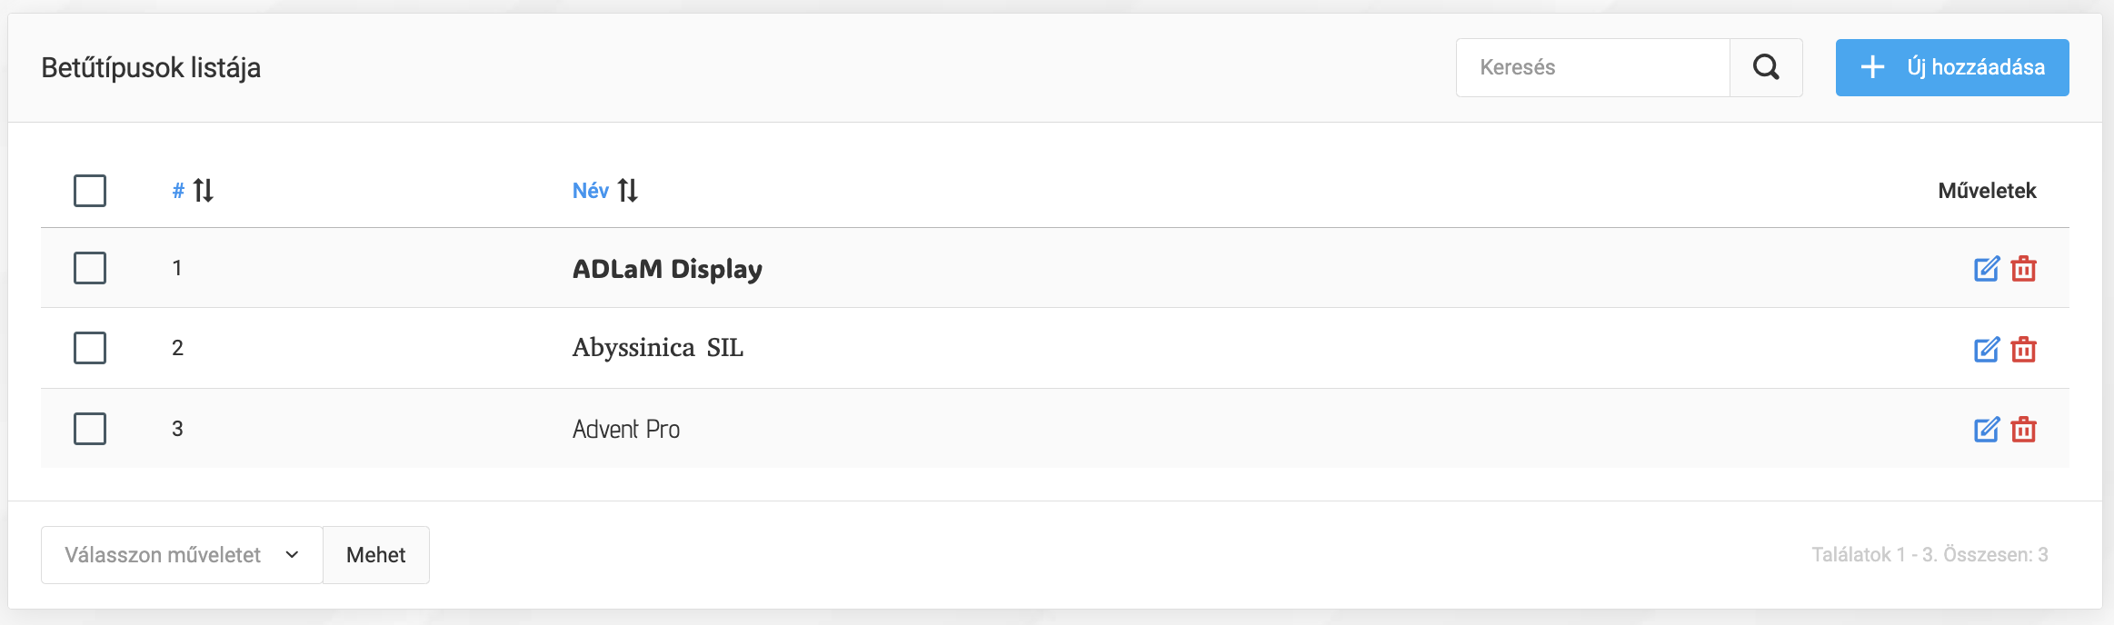Screen dimensions: 2114x625
Task: Click the search magnifier icon
Action: point(1766,67)
